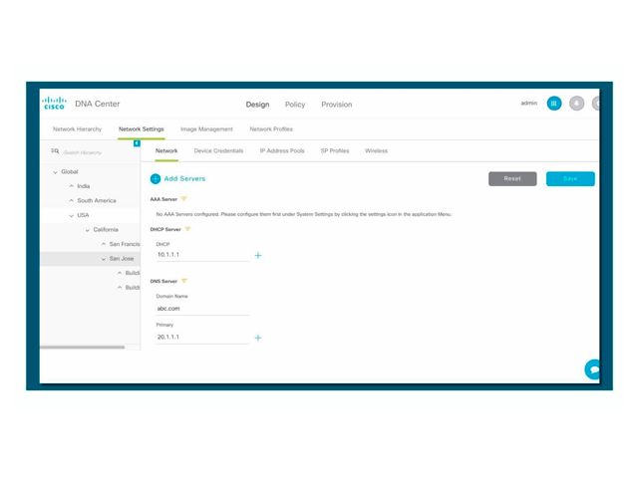Switch to the Device Credentials tab
Image resolution: width=638 pixels, height=478 pixels.
[x=218, y=151]
